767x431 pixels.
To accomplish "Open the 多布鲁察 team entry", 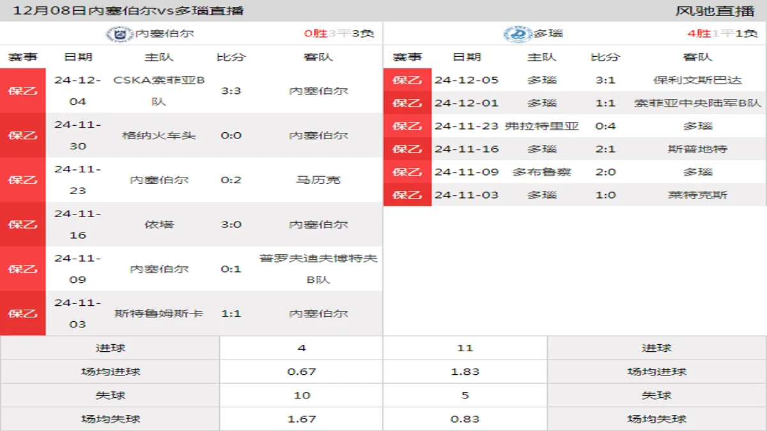I will coord(541,172).
